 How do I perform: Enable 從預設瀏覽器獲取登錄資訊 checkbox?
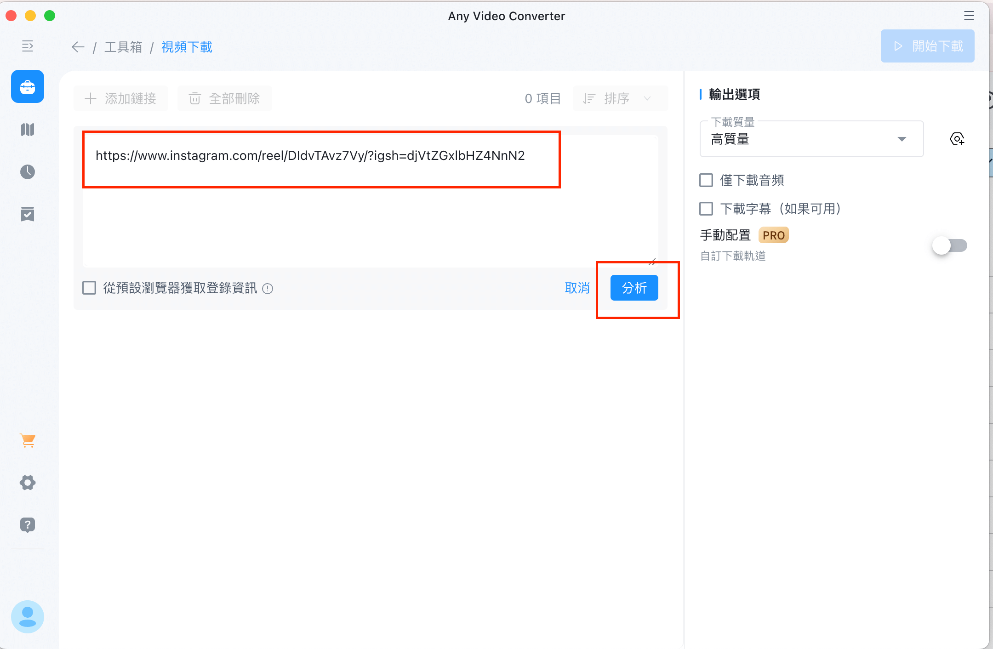click(x=89, y=288)
